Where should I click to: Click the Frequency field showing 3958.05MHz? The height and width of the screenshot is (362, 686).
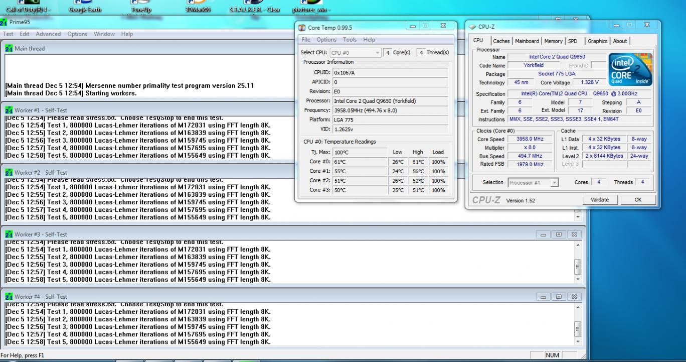point(391,110)
